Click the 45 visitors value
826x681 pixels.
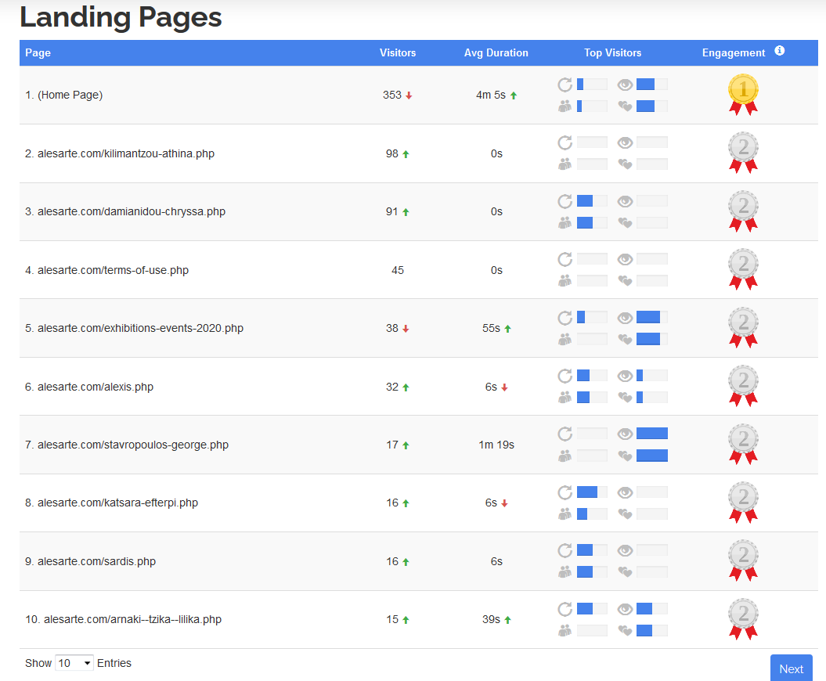tap(398, 270)
